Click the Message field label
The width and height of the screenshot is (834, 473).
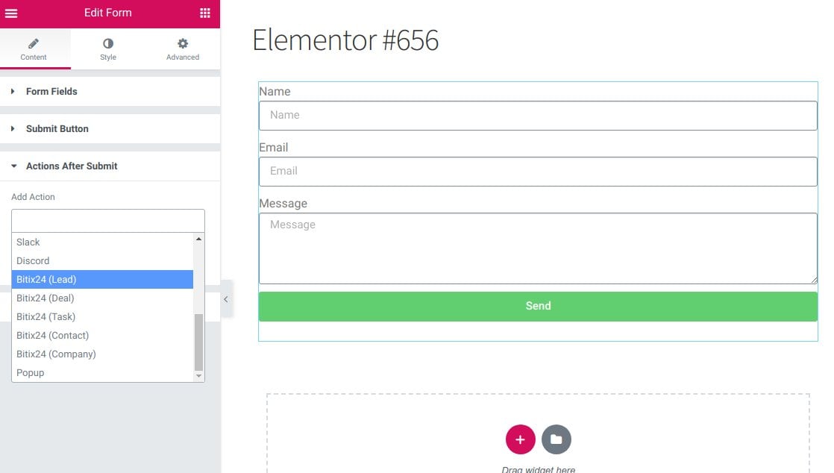pos(283,203)
